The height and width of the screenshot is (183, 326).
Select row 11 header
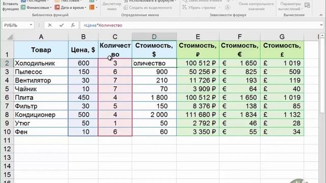7,140
